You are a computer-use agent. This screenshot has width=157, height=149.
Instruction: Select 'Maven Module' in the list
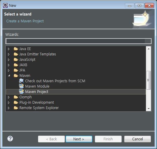coord(37,86)
